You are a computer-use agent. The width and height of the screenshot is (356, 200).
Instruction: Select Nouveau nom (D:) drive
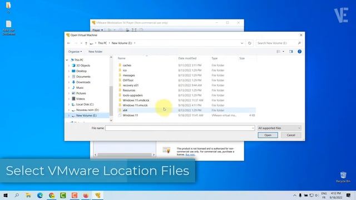pos(87,110)
